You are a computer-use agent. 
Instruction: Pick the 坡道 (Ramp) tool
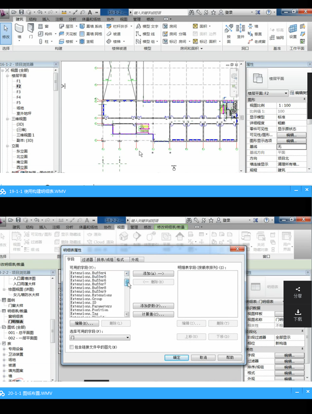pos(114,34)
